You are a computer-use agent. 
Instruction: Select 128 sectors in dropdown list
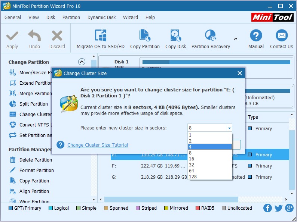coord(210,176)
